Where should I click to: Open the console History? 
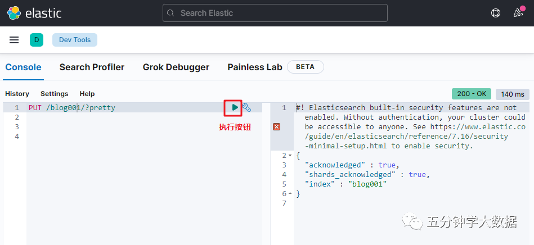[x=17, y=94]
